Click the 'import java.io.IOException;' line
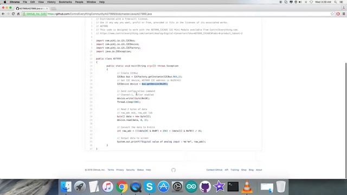This screenshot has width=347, height=195. [x=113, y=51]
